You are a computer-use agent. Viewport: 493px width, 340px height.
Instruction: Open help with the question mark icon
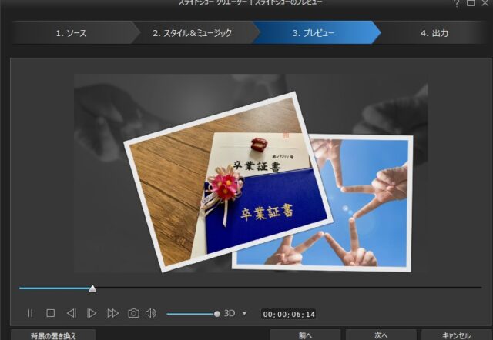point(457,4)
